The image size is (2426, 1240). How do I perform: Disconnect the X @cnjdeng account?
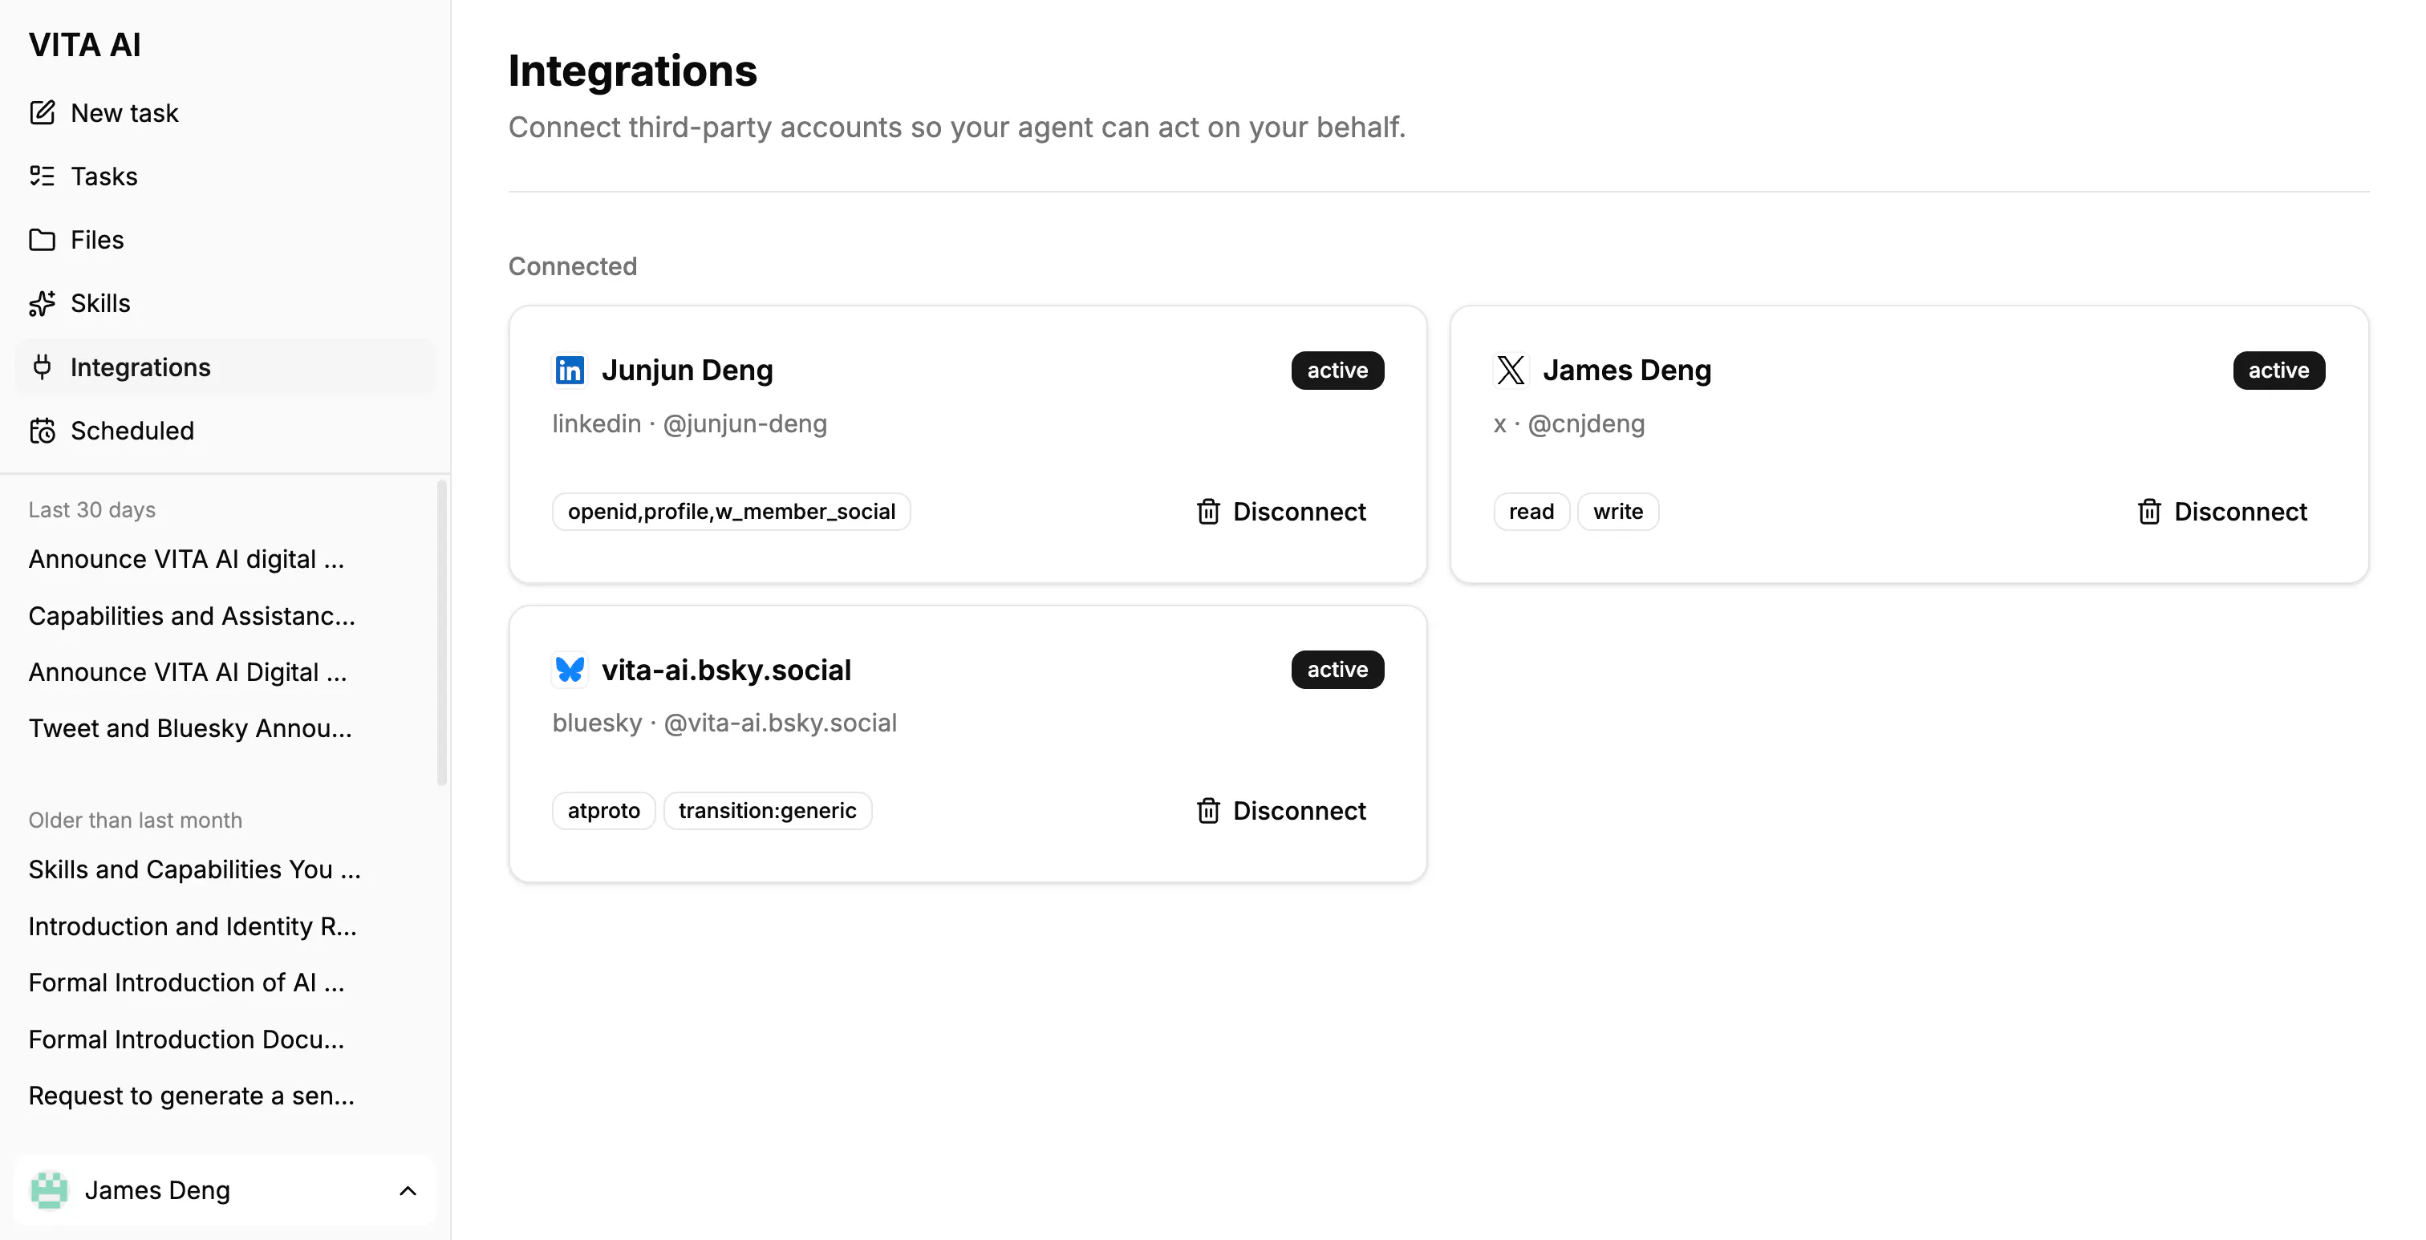pos(2222,511)
